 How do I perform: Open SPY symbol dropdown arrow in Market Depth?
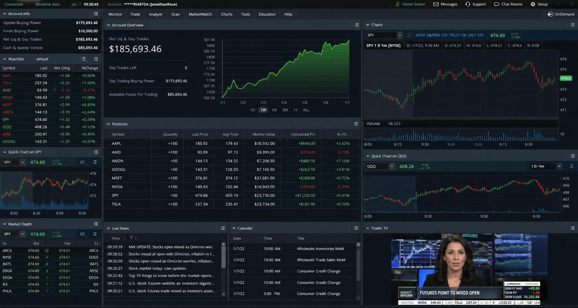pos(23,234)
